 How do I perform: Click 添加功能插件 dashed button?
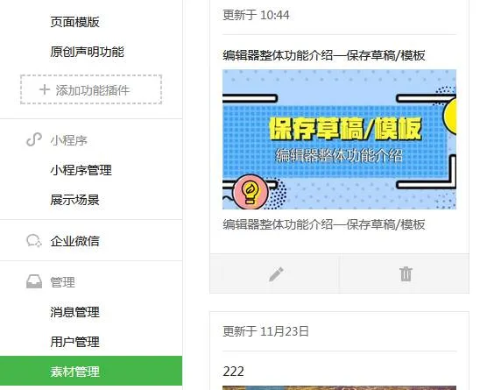click(91, 89)
